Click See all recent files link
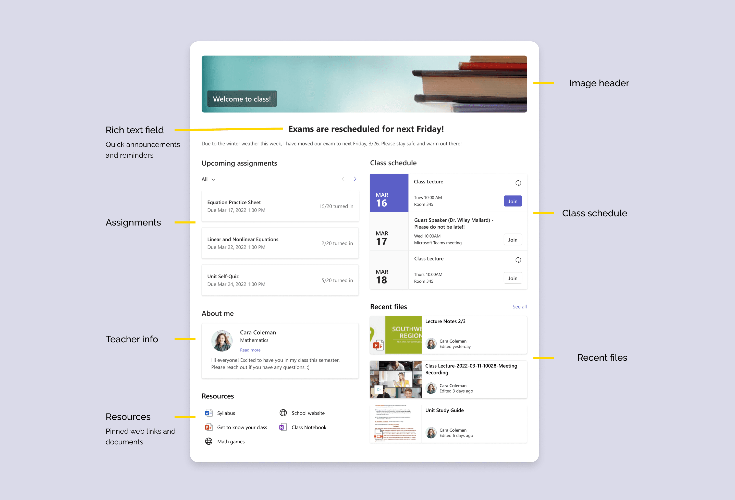Screen dimensions: 735x500 (x=519, y=307)
